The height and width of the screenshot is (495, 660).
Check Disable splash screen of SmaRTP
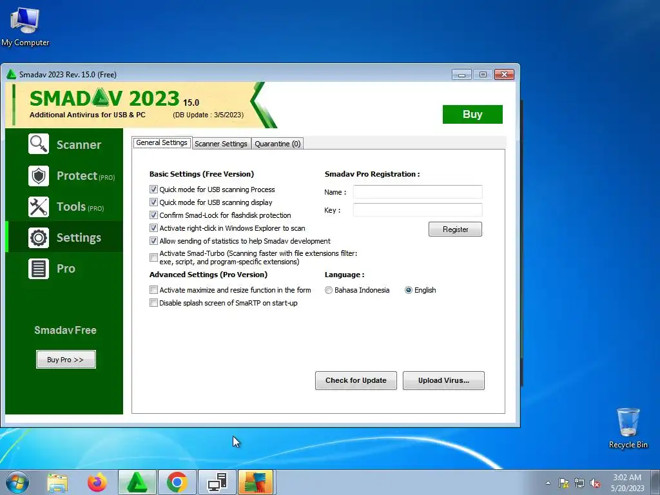point(153,303)
